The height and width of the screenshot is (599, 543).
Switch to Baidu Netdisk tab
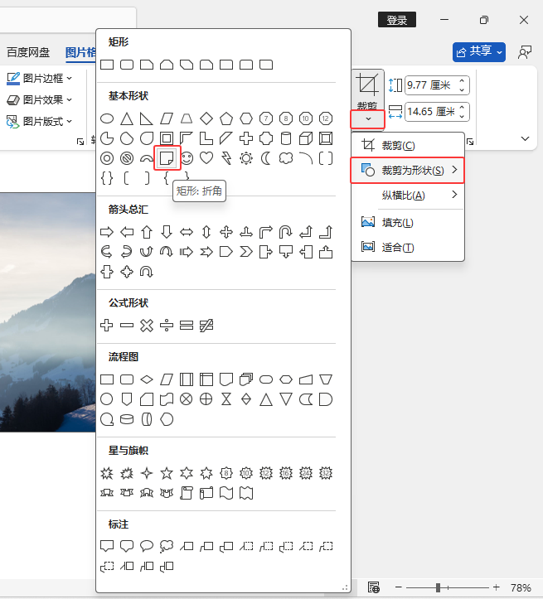[28, 52]
